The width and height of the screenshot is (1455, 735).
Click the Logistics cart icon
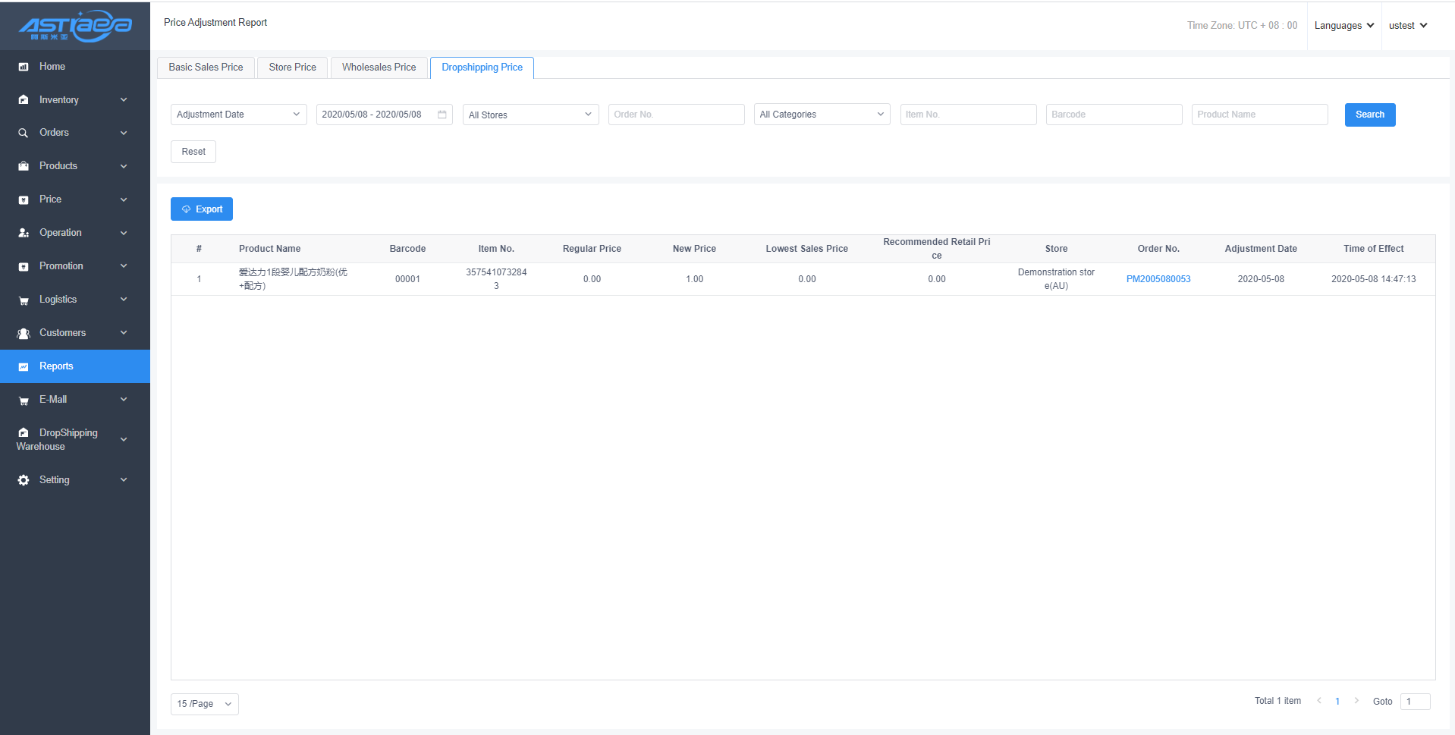click(x=24, y=300)
